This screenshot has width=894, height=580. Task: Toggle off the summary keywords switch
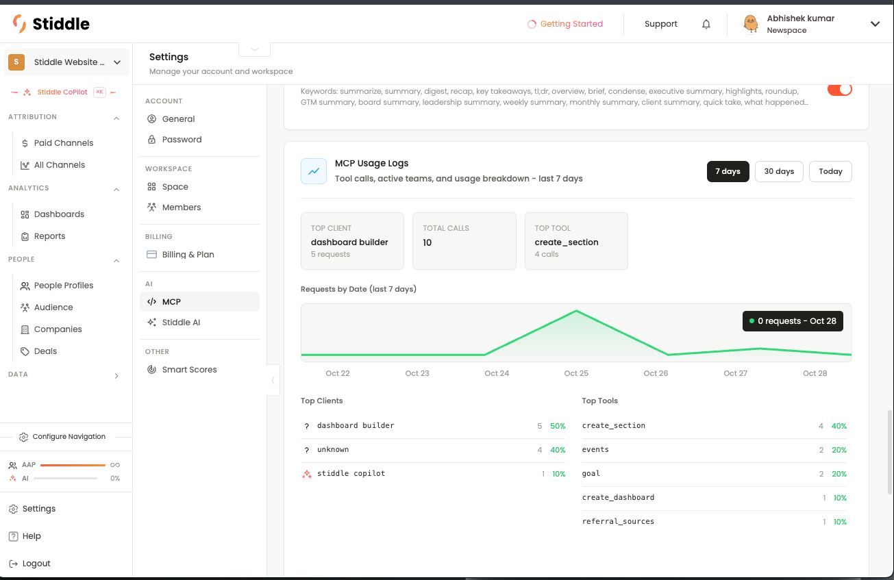(x=839, y=89)
